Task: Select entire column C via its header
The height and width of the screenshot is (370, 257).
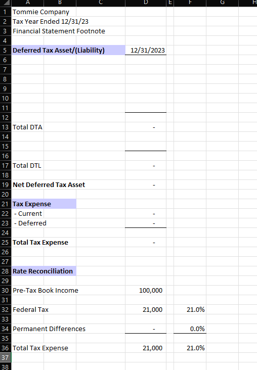Action: coord(101,3)
